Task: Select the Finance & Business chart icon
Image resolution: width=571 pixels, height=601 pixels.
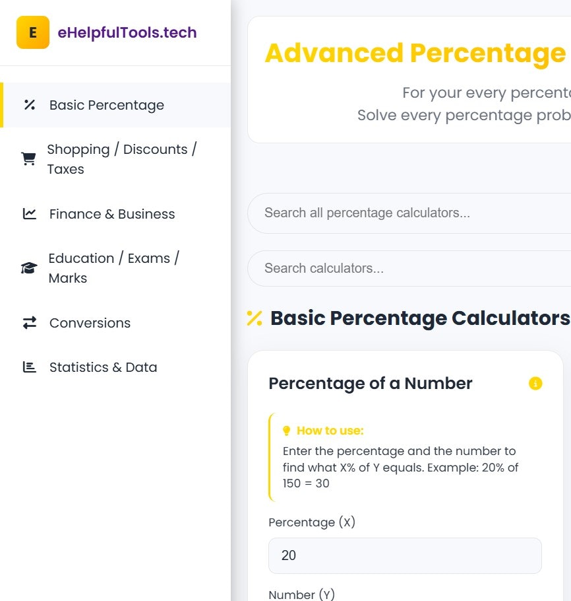Action: [28, 213]
